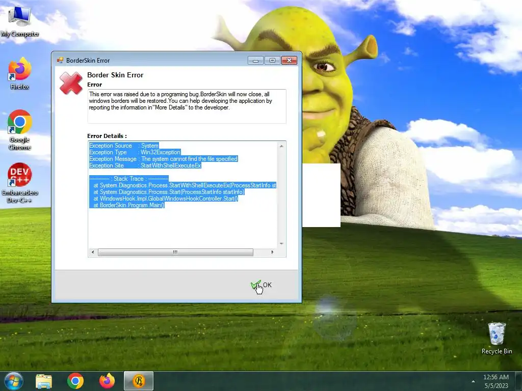Click the right arrow of horizontal scrollbar
Viewport: 522px width, 391px height.
[272, 253]
